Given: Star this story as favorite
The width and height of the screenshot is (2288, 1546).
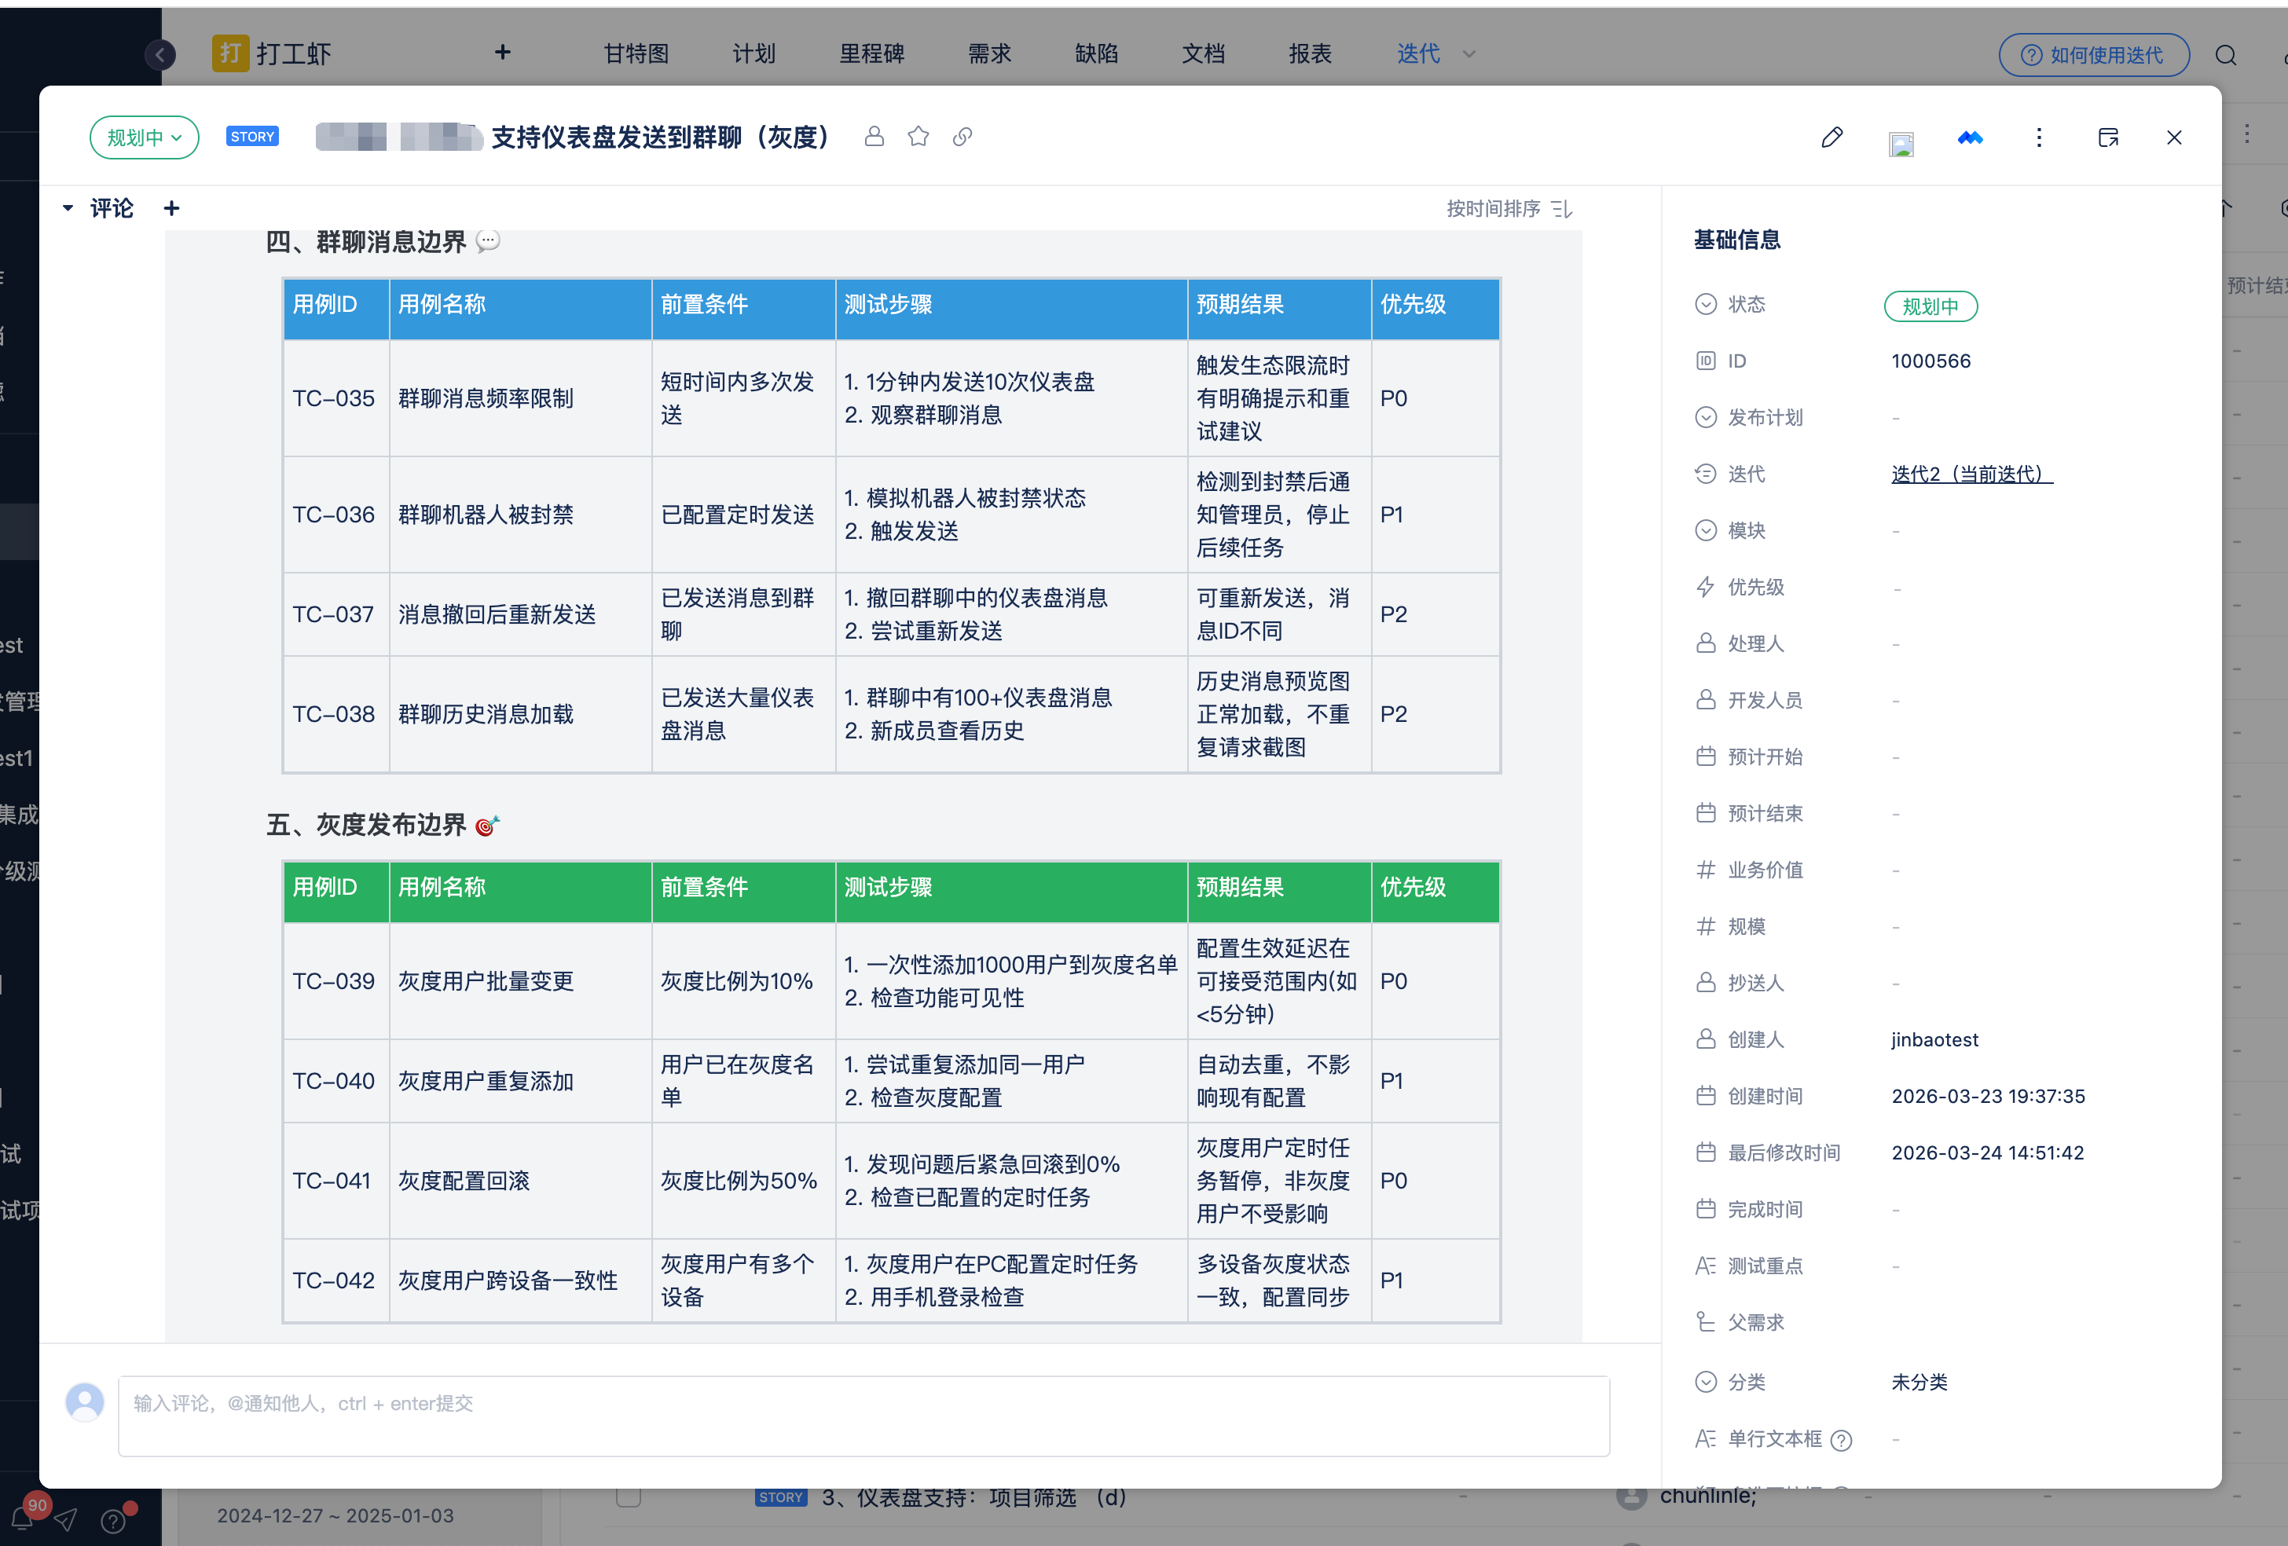Looking at the screenshot, I should (918, 137).
